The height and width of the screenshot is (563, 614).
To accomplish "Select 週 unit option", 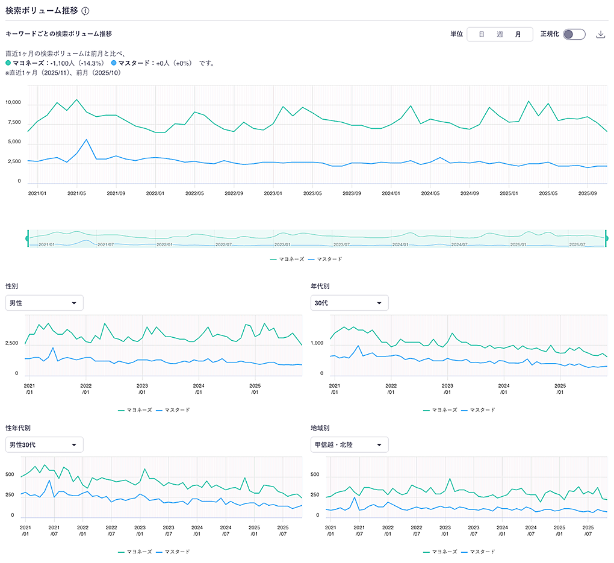I will (500, 34).
